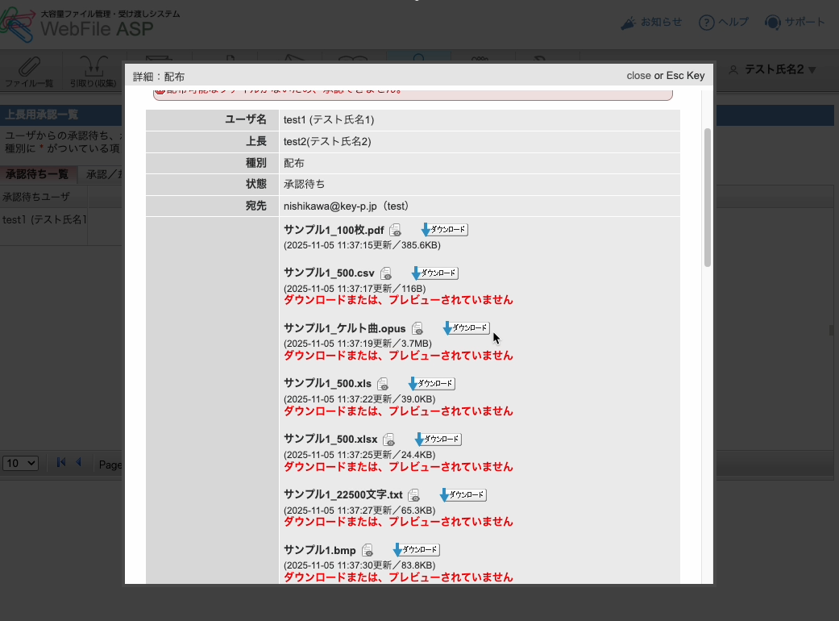Open ファイル一覧 toolbar item
The image size is (839, 621).
pos(29,72)
